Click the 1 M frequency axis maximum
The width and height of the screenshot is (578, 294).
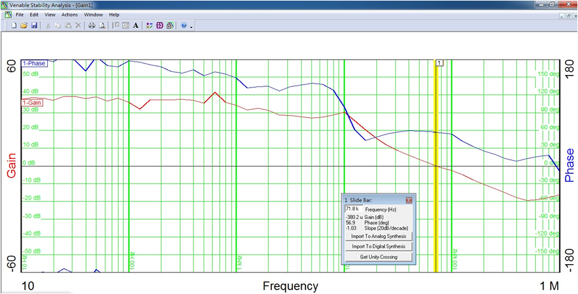pos(550,286)
